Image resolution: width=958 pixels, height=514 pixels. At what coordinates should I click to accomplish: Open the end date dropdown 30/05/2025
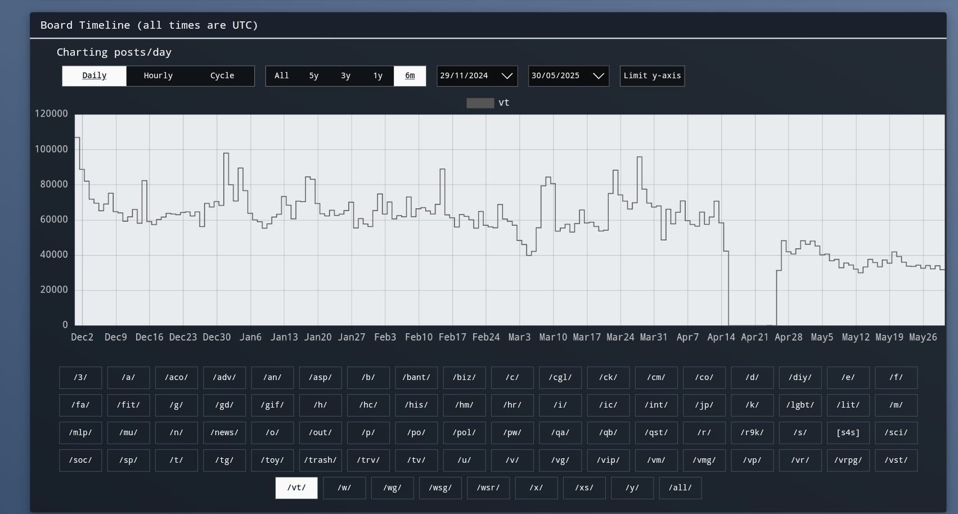click(568, 76)
